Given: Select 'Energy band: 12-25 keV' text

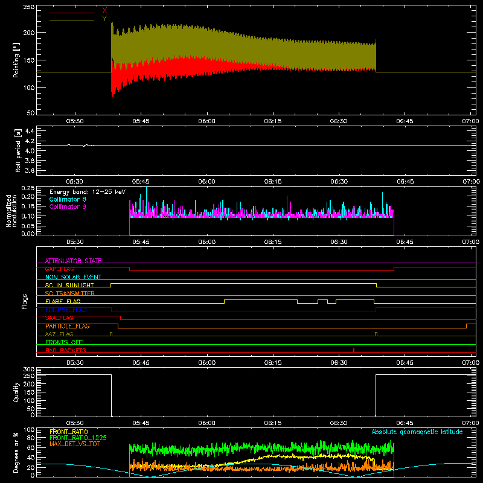Looking at the screenshot, I should [88, 192].
